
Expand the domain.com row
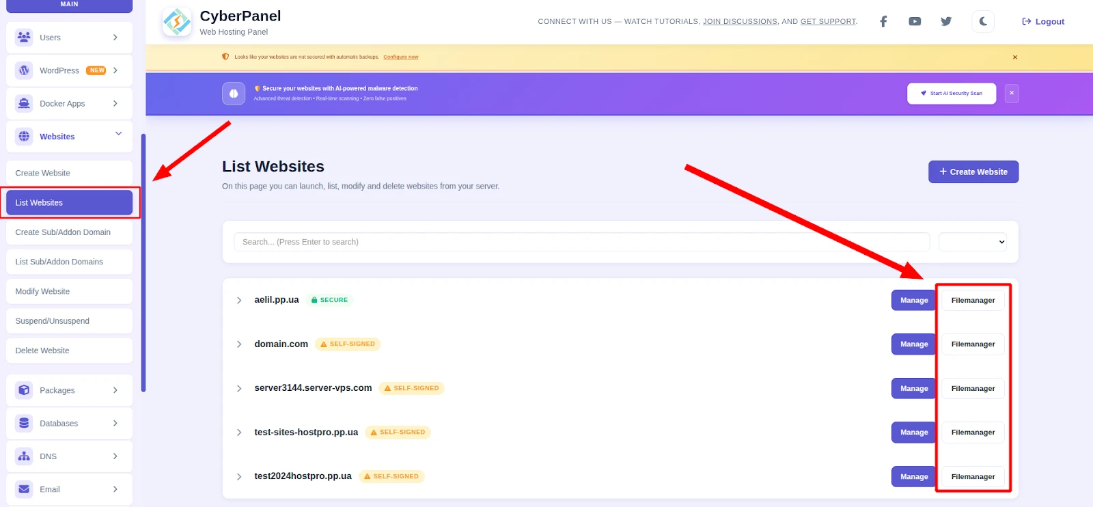pyautogui.click(x=239, y=344)
